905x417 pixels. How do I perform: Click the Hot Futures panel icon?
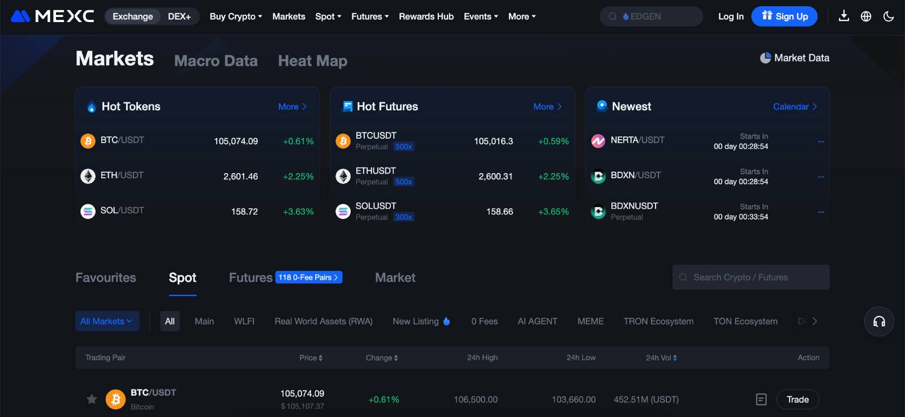click(347, 106)
